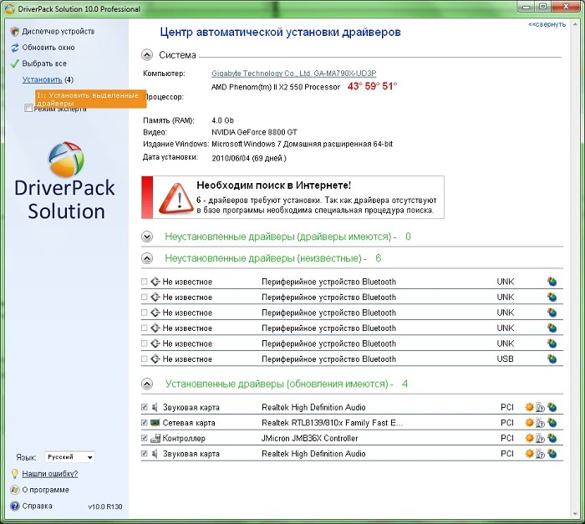This screenshot has width=585, height=524.
Task: Click the orange Установить выделенные драйверы tooltip
Action: 90,99
